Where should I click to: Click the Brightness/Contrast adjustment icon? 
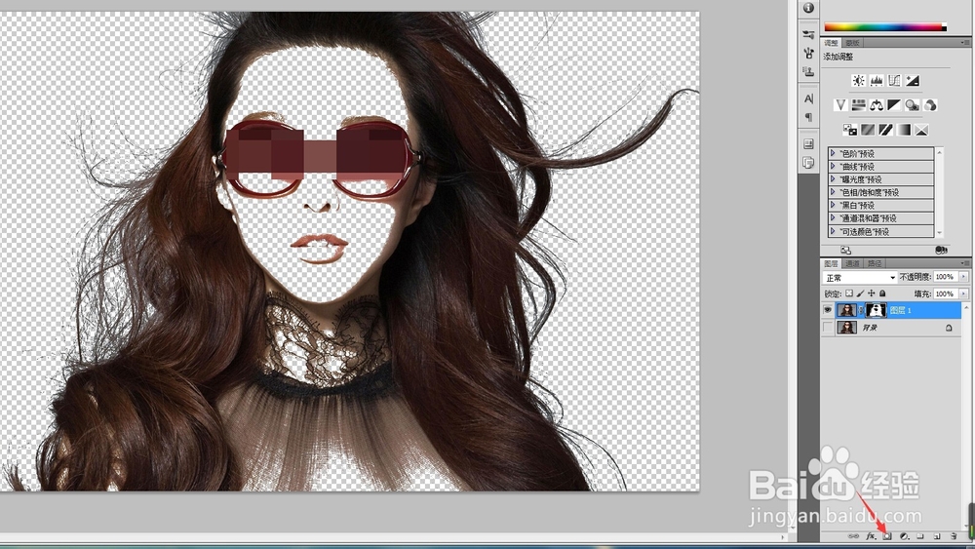(x=858, y=81)
